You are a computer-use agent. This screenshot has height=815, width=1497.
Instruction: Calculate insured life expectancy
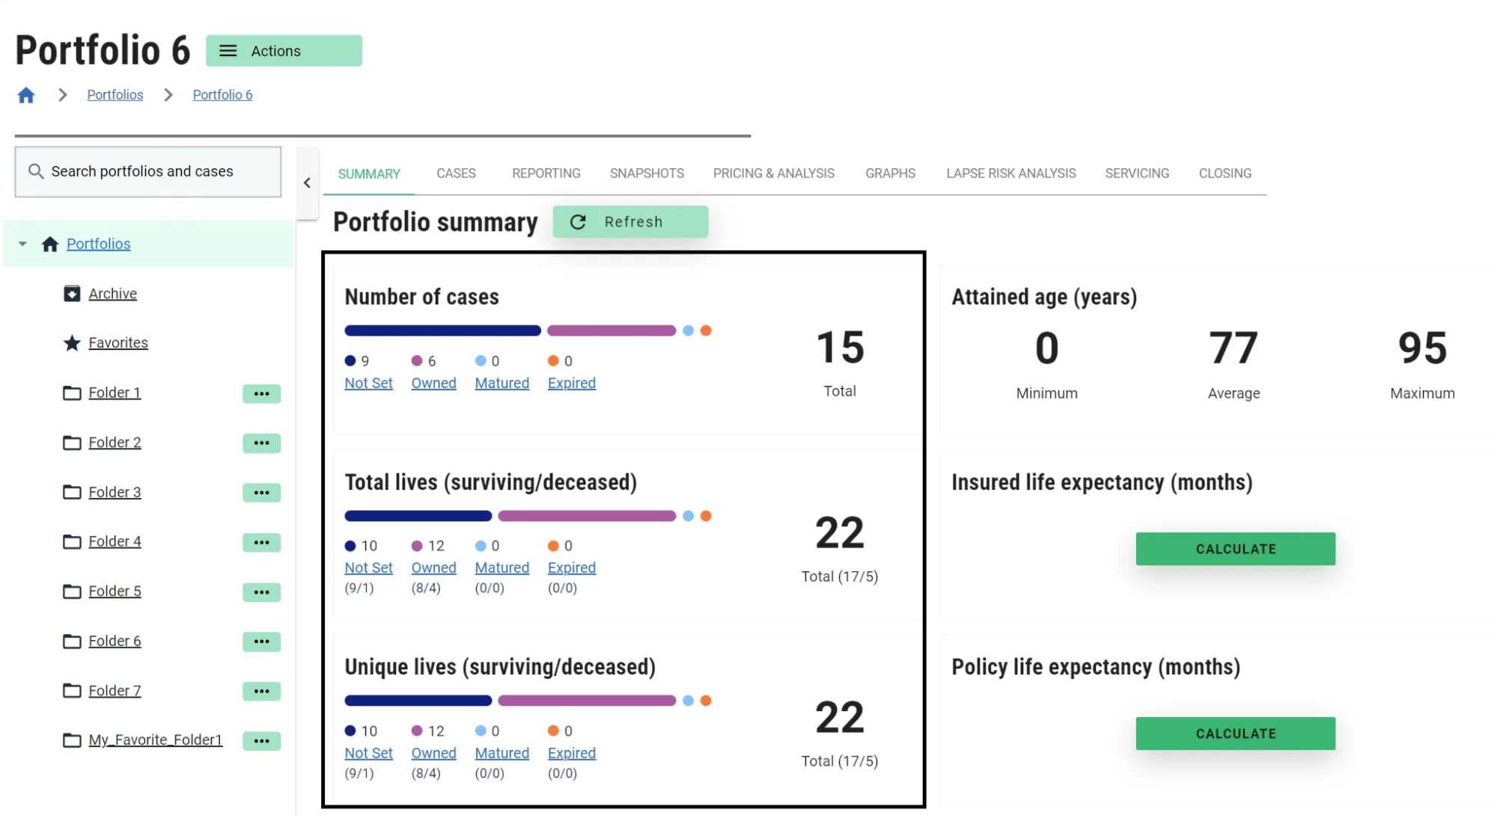[1235, 549]
